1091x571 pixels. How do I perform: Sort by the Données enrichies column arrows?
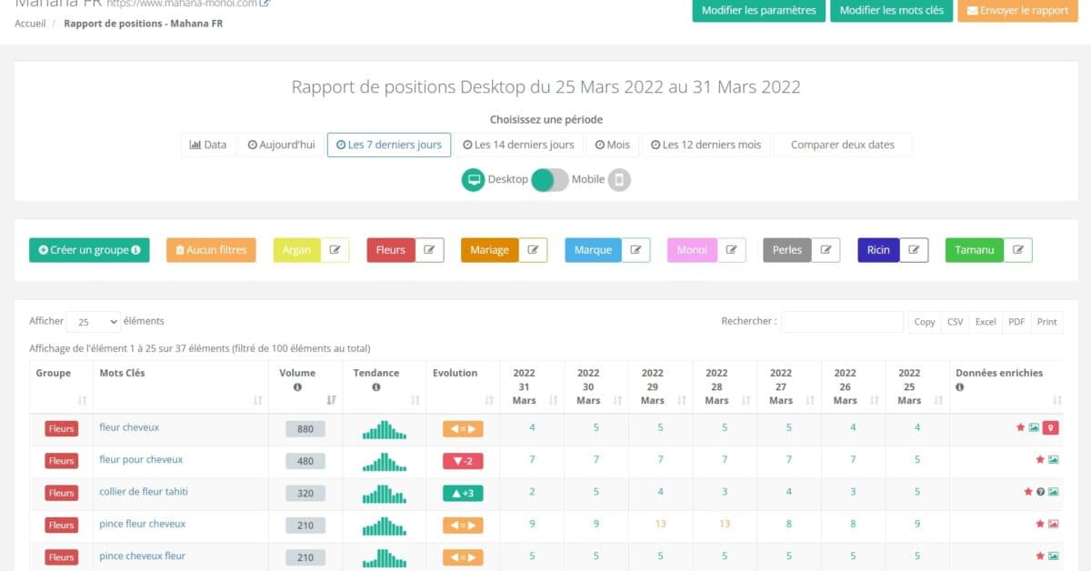point(1057,400)
